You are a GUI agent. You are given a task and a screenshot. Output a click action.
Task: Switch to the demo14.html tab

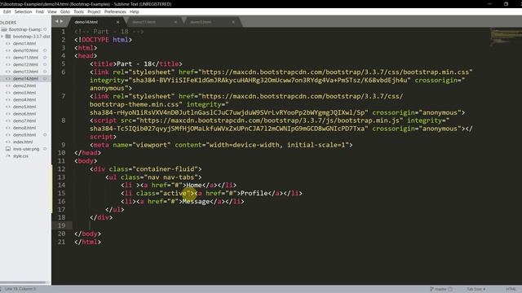(86, 22)
